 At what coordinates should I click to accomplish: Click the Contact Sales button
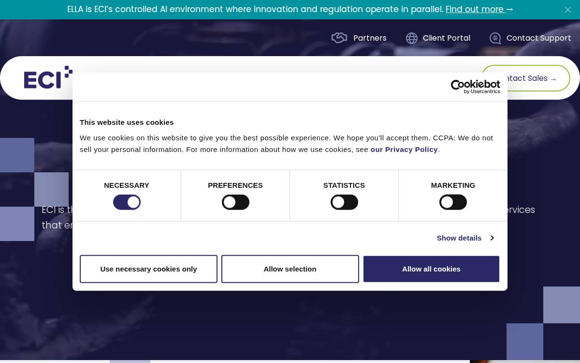(526, 78)
